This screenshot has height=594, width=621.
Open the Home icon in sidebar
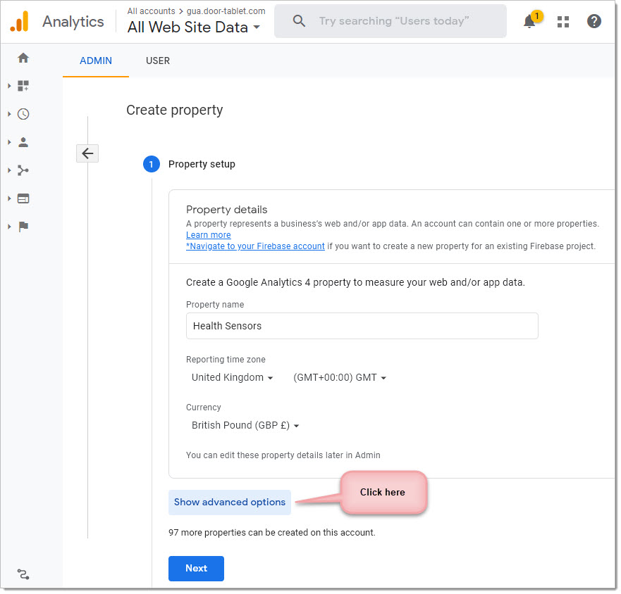[23, 58]
